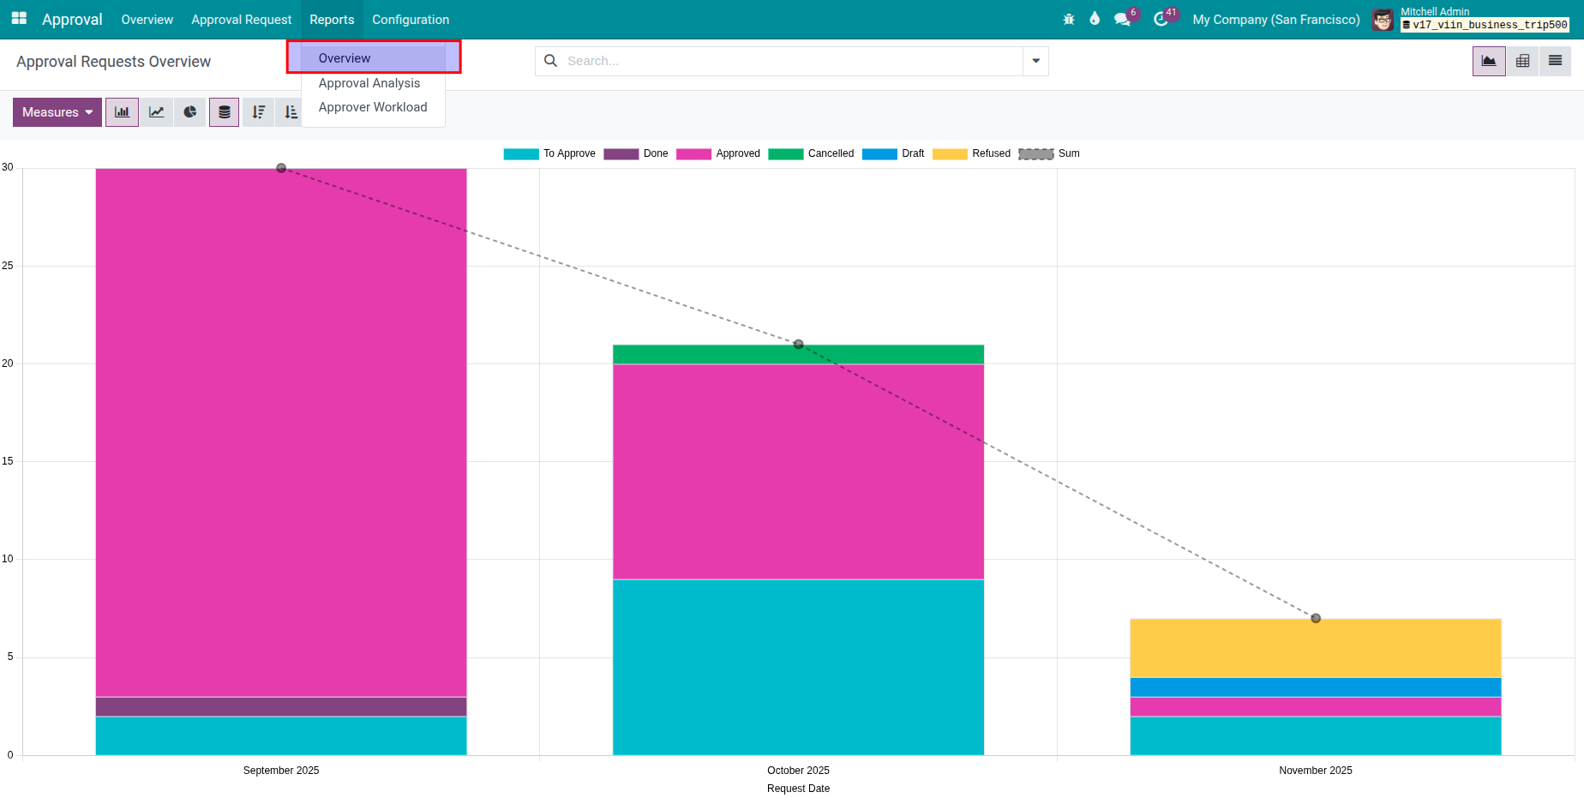Open the debug bug menu
This screenshot has width=1584, height=798.
[x=1068, y=17]
